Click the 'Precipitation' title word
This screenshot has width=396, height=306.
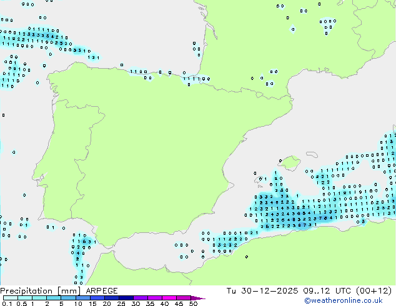(26, 291)
